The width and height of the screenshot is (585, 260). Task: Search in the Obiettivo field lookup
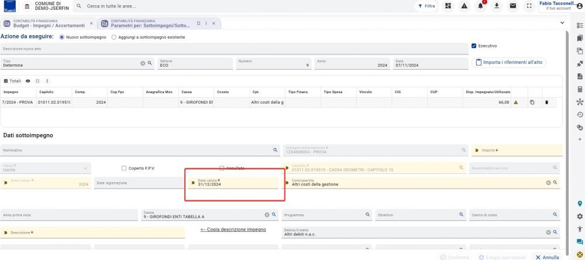click(x=461, y=214)
